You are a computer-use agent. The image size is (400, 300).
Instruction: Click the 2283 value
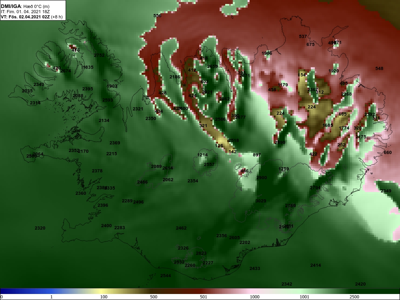[120, 228]
